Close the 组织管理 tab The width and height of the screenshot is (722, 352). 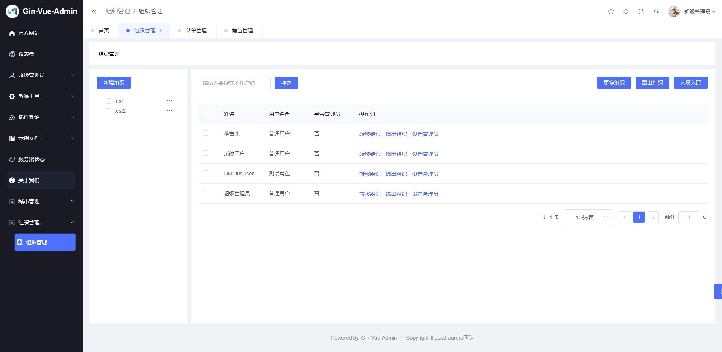coord(161,31)
